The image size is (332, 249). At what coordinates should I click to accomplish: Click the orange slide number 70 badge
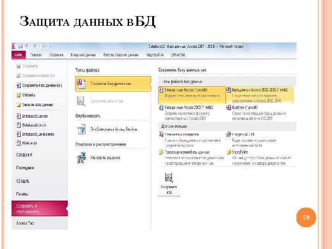click(306, 218)
